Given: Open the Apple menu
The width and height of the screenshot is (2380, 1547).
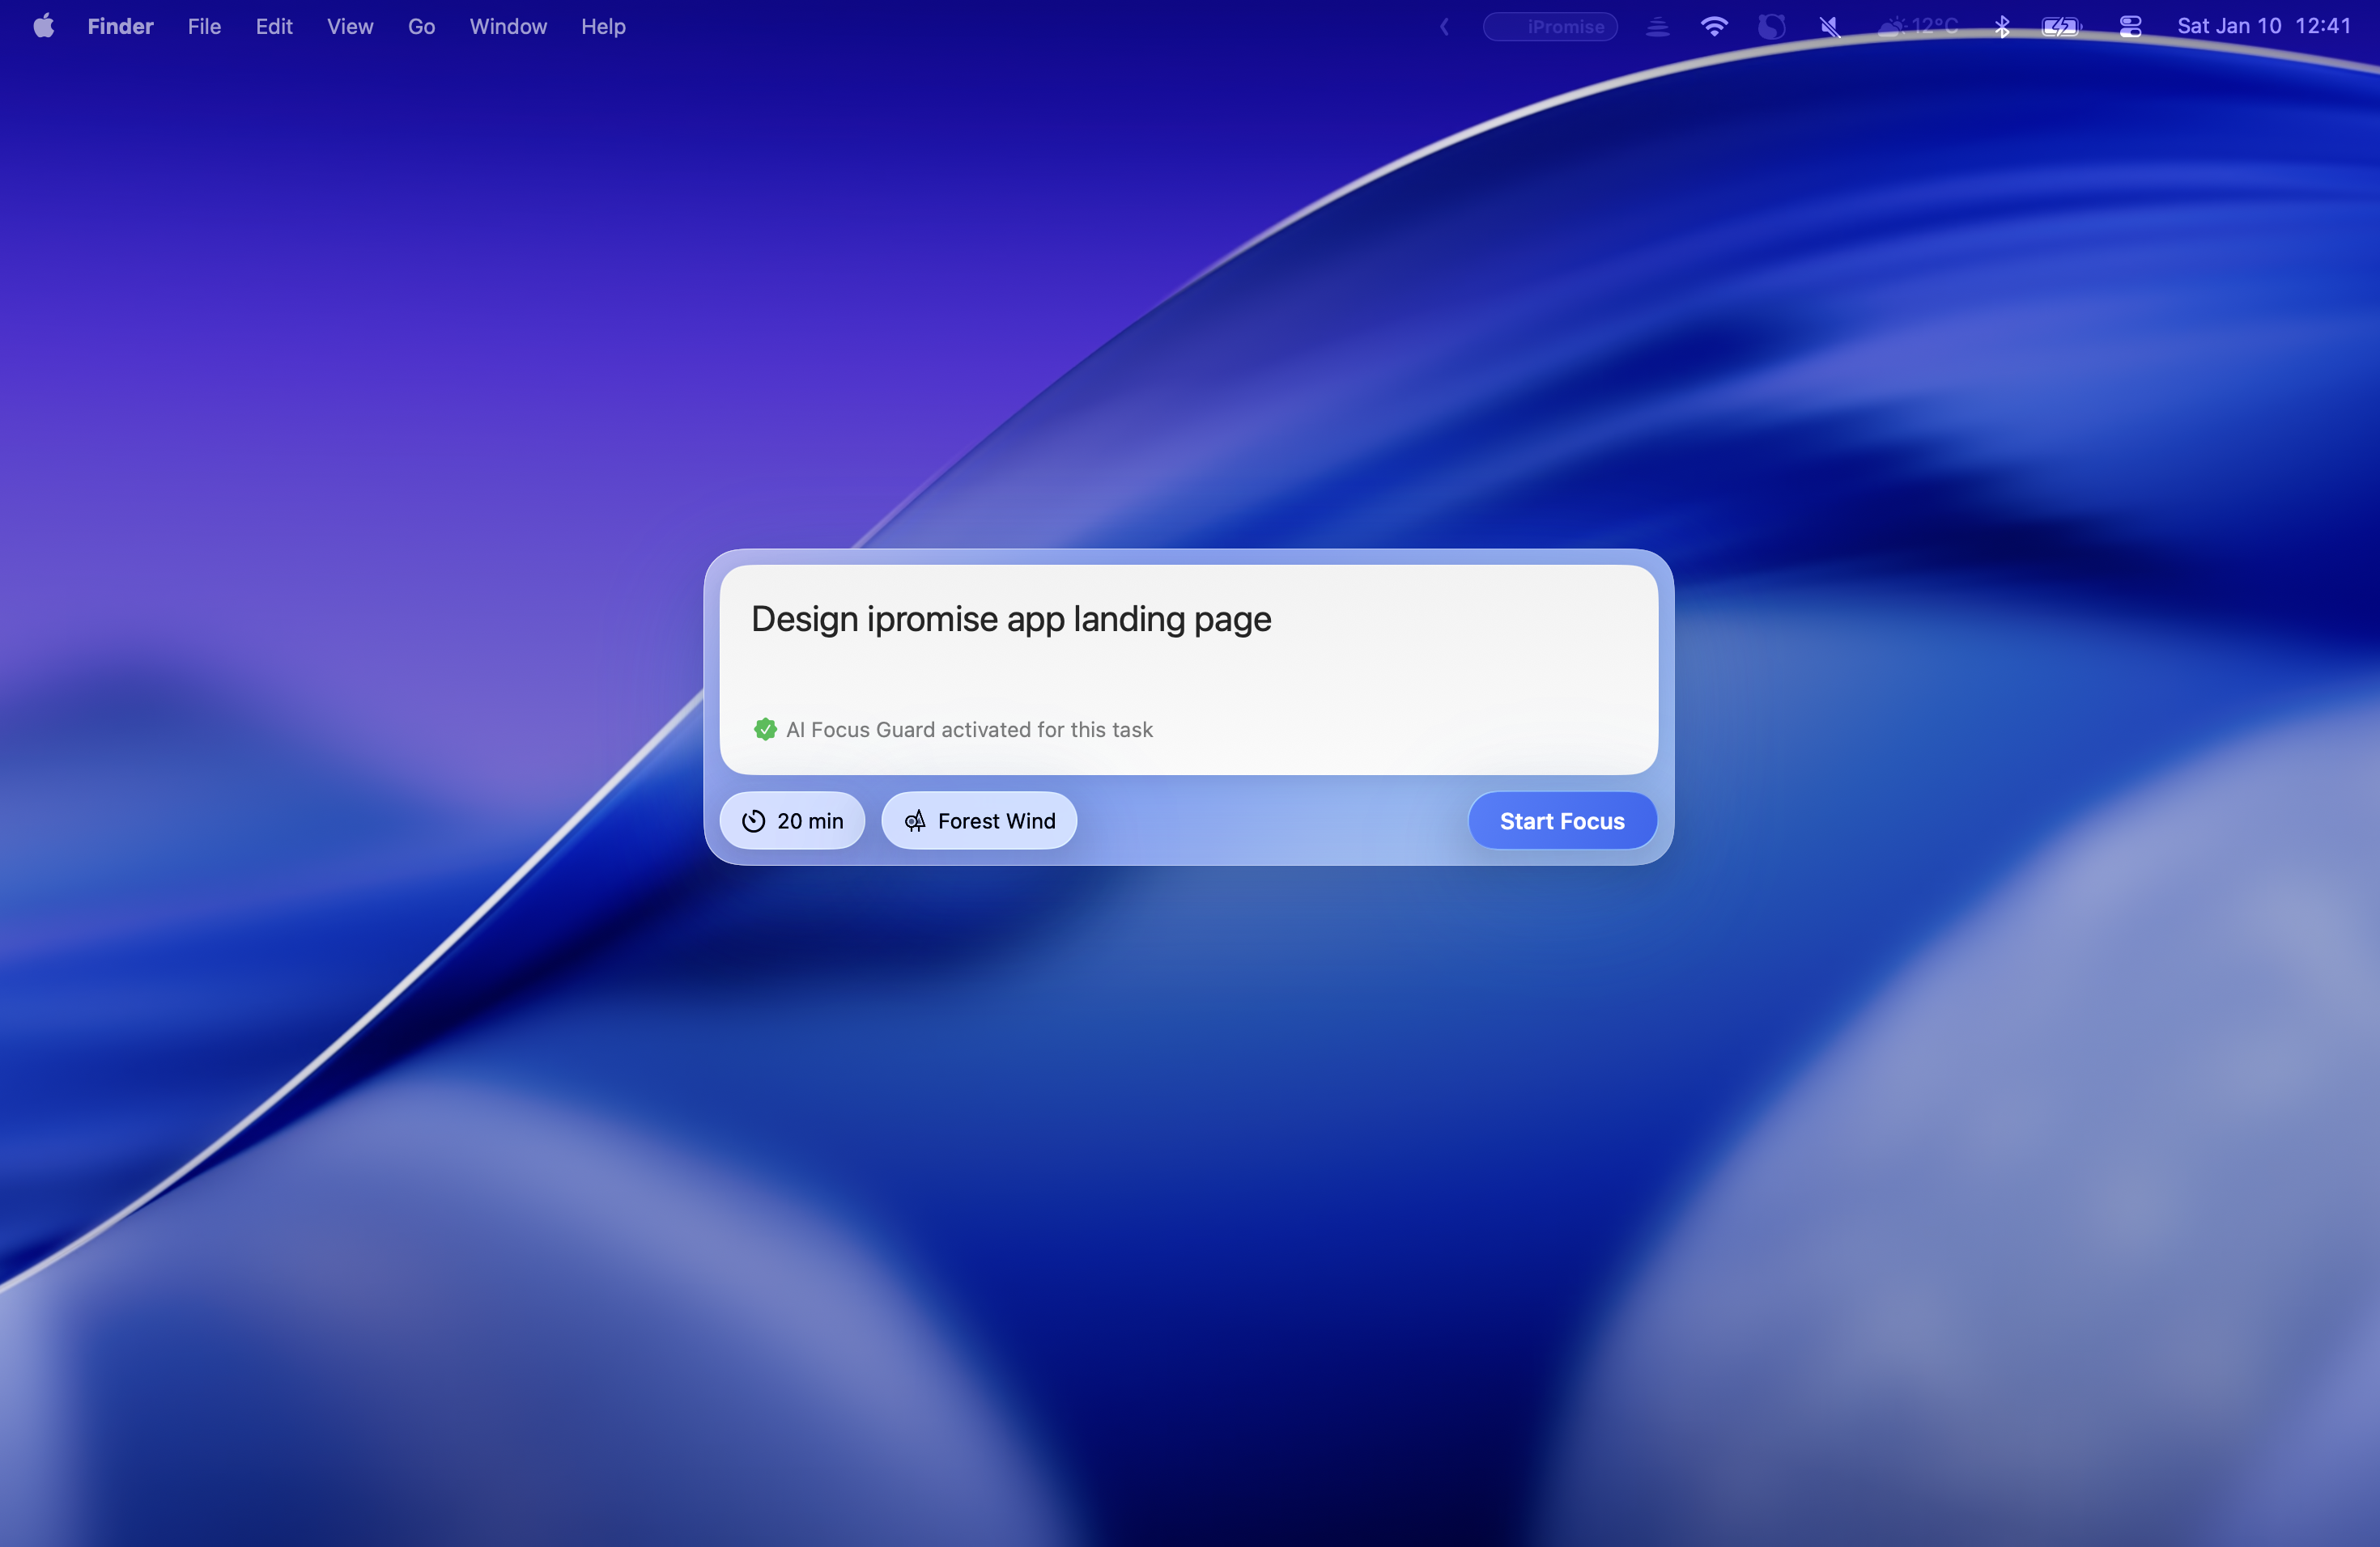Looking at the screenshot, I should pyautogui.click(x=43, y=27).
